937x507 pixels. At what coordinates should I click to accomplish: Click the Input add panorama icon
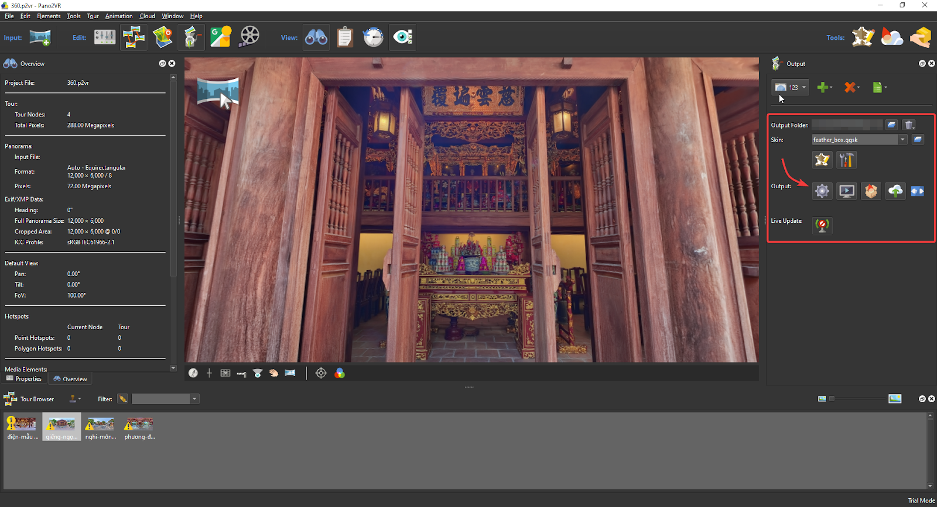tap(40, 37)
